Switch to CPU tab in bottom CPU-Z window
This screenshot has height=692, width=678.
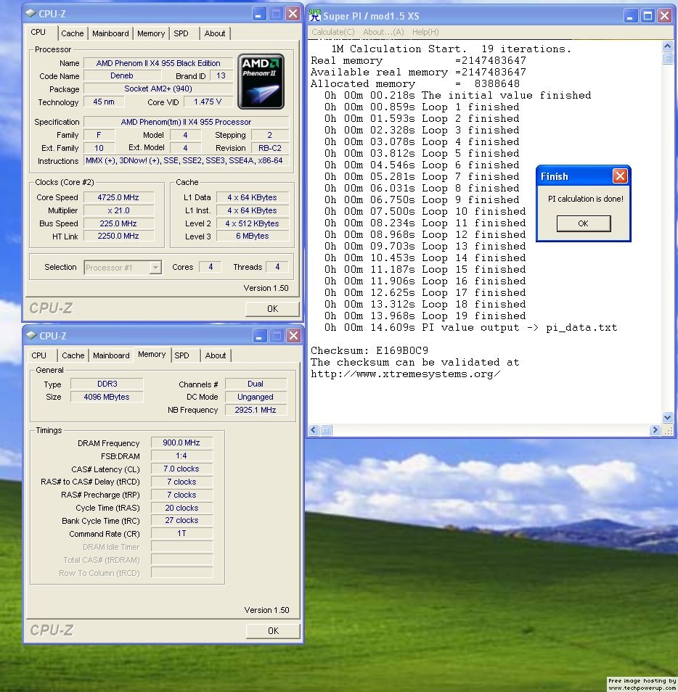[39, 355]
